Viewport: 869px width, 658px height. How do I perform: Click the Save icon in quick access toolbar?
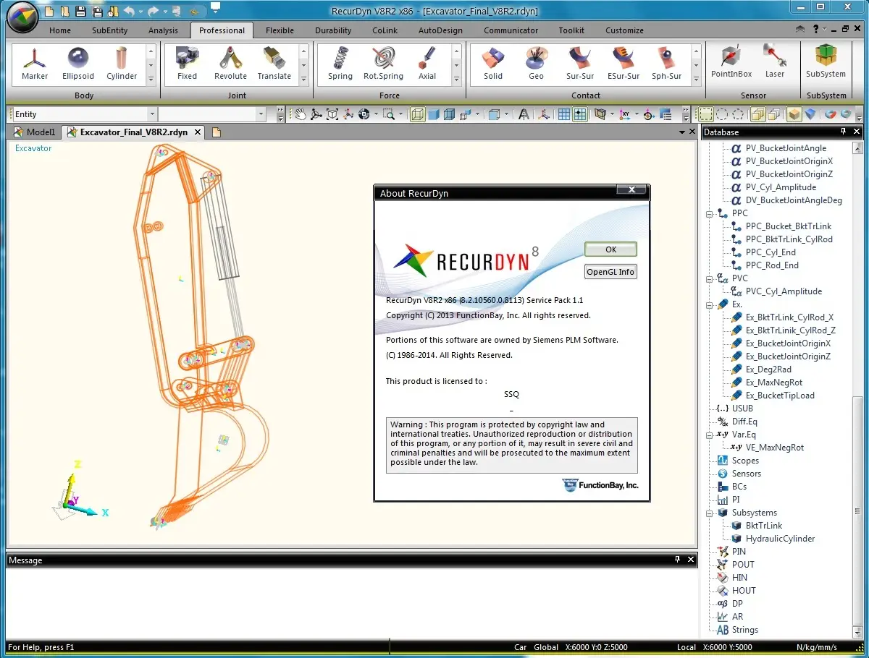point(80,11)
